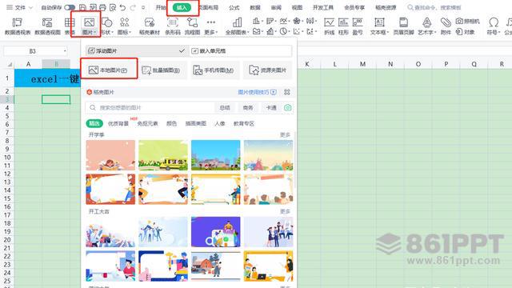Image resolution: width=512 pixels, height=288 pixels.
Task: Click the 附件 attachment paperclip icon
Action: 446,22
